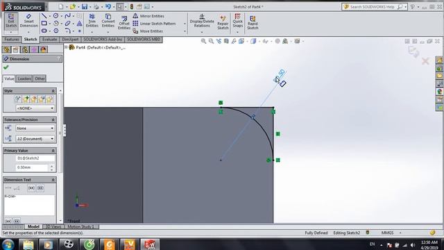Expand Part4 tree node in graphics area

(x=67, y=47)
